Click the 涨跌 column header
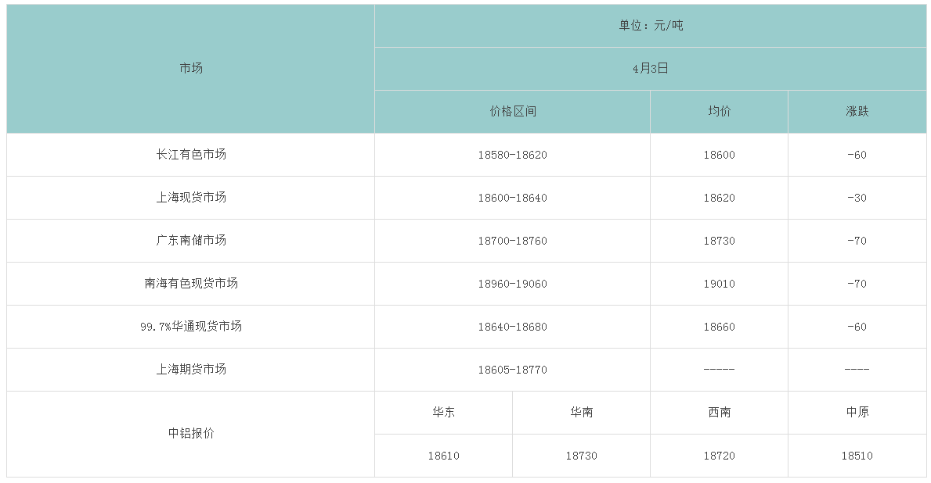Image resolution: width=931 pixels, height=483 pixels. 857,112
